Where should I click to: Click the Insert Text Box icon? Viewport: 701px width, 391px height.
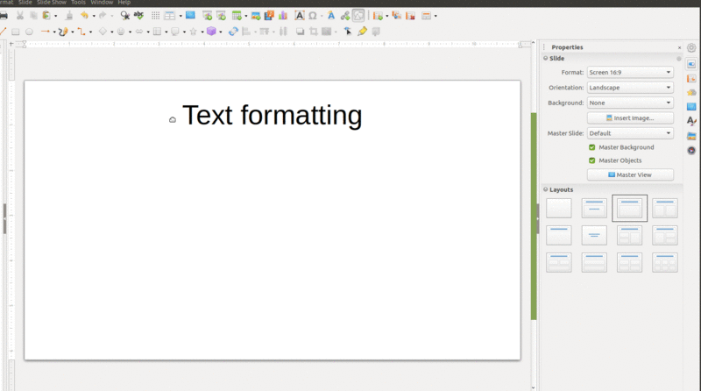click(x=299, y=16)
